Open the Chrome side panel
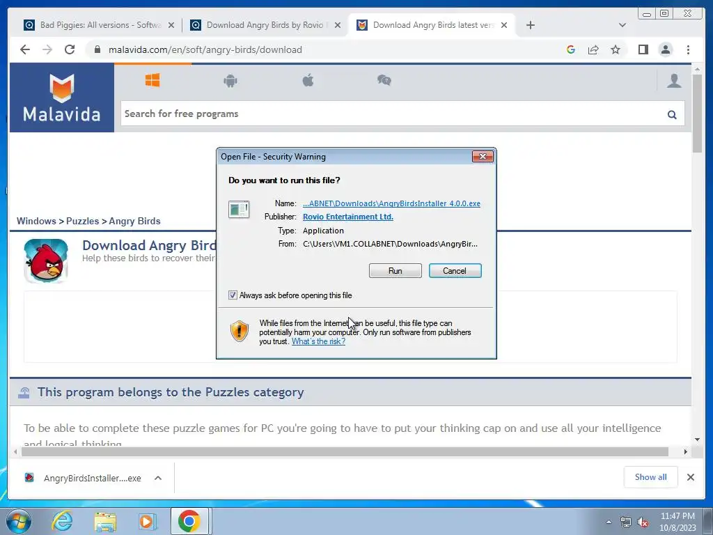Screen dimensions: 713x535 click(643, 49)
